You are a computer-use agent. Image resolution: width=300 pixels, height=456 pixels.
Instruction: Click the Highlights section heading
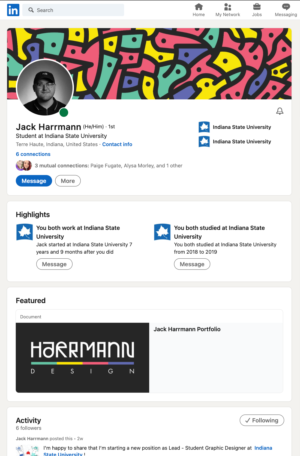(x=33, y=215)
